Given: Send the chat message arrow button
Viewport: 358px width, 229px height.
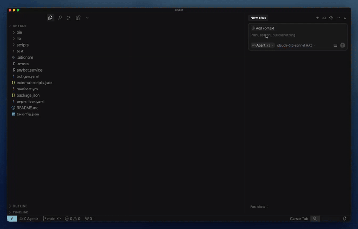Looking at the screenshot, I should (x=342, y=45).
